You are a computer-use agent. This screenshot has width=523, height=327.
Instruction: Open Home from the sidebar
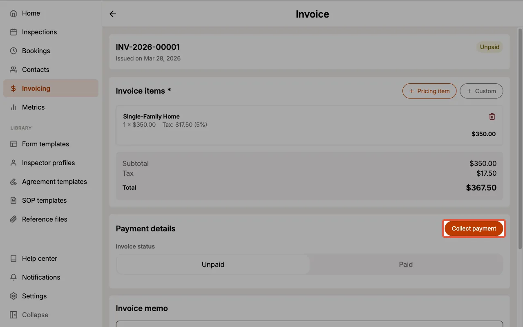51,13
